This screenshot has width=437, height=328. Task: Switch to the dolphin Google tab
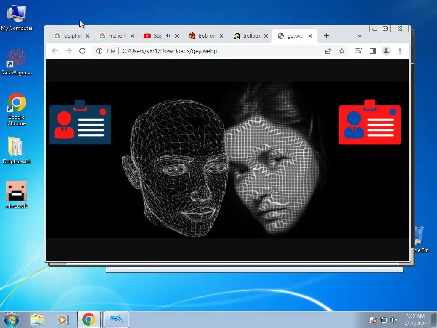point(72,36)
